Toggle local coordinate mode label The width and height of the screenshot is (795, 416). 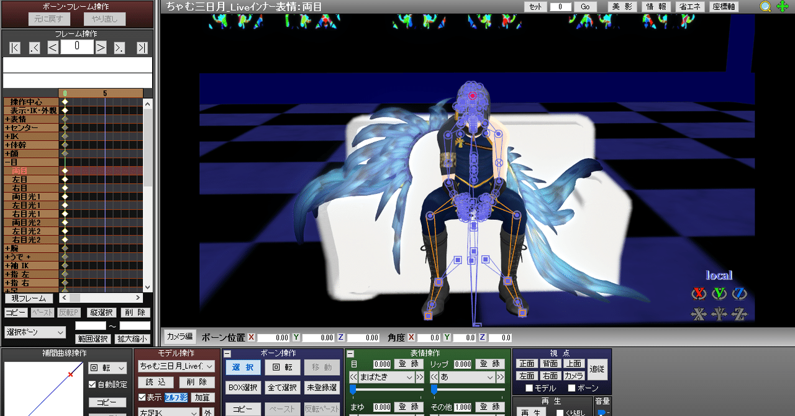click(x=719, y=275)
